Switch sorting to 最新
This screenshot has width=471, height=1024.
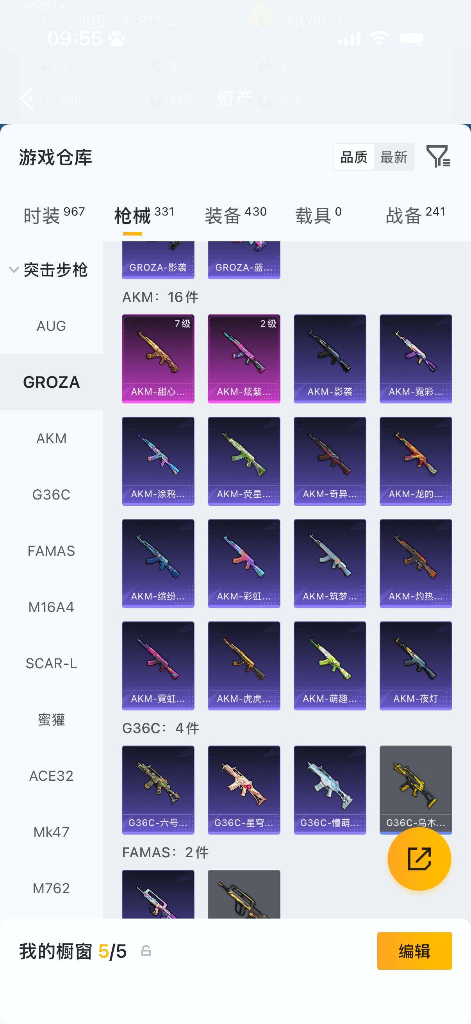pos(394,157)
